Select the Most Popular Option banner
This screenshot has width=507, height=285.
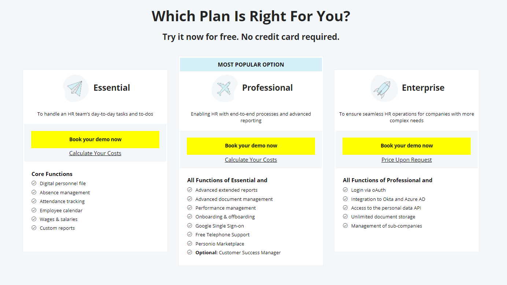[251, 64]
